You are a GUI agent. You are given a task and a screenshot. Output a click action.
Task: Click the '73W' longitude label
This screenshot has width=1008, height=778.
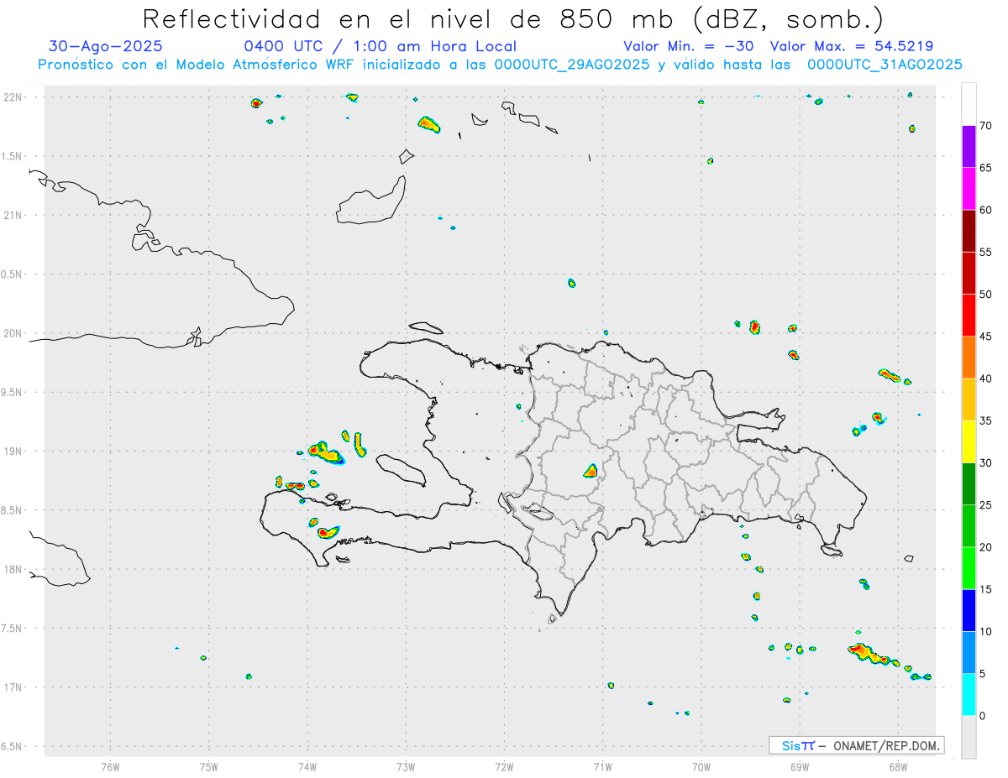[x=406, y=766]
